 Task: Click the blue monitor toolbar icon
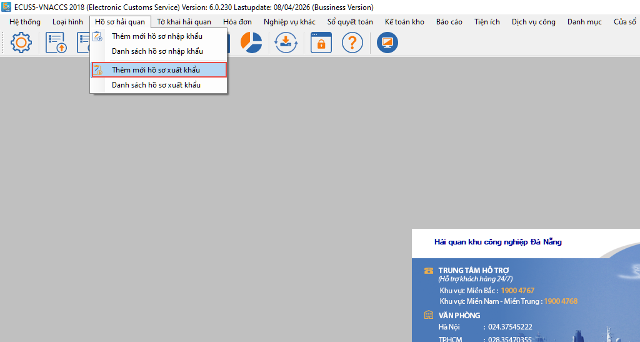pos(387,43)
